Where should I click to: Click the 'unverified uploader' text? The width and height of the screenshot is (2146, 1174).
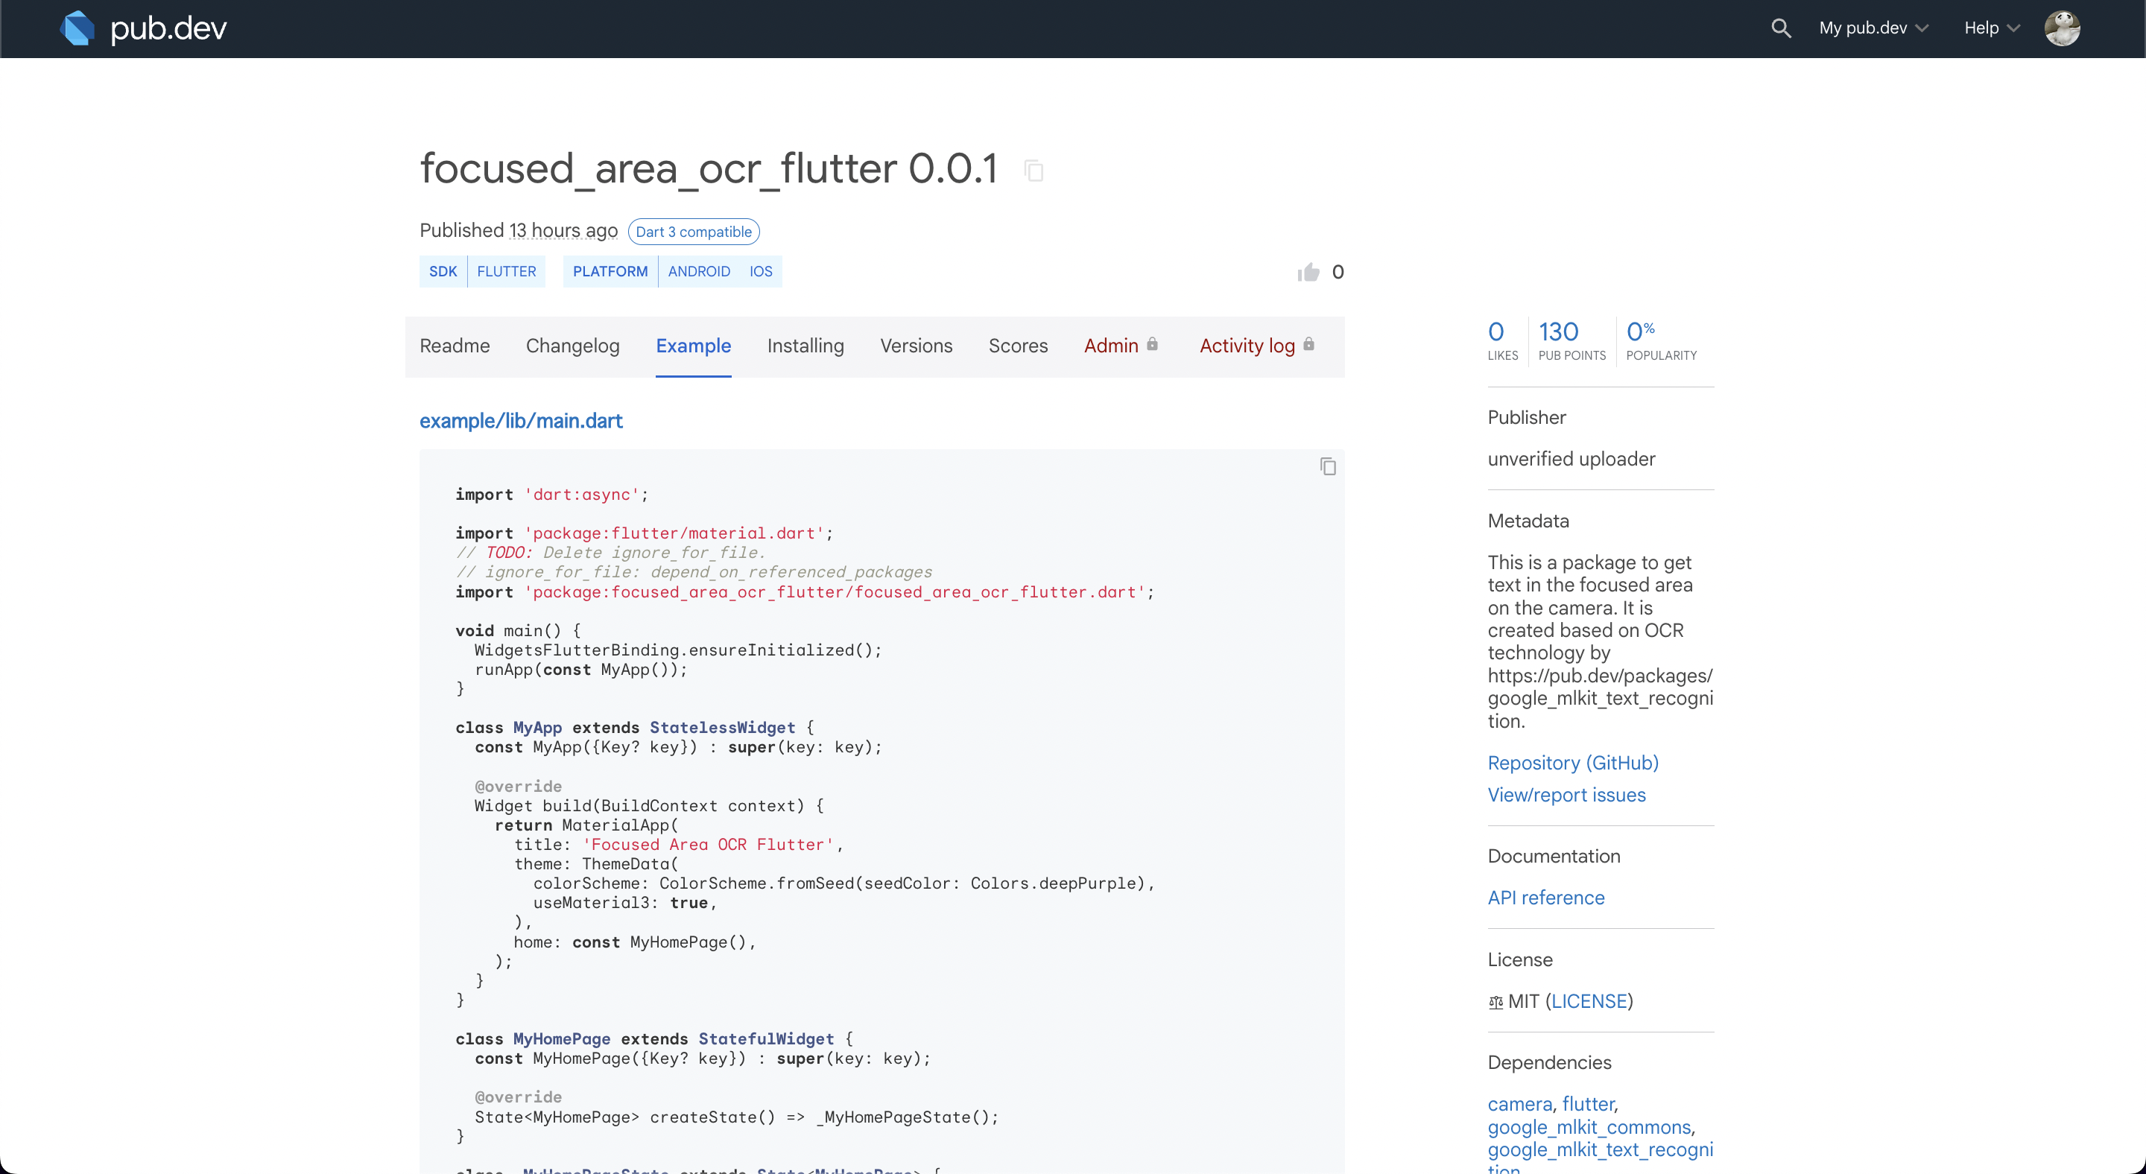(1571, 459)
